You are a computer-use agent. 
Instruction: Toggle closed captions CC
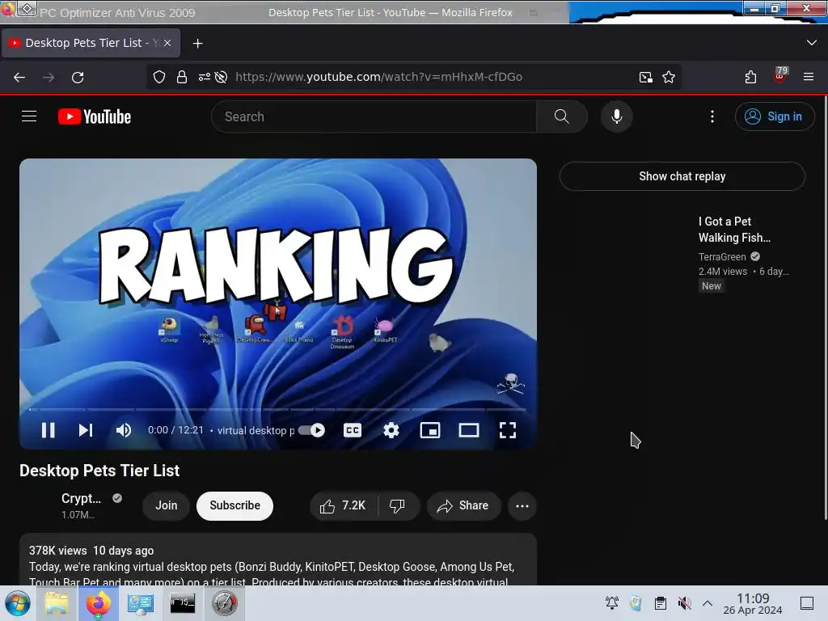(x=353, y=430)
